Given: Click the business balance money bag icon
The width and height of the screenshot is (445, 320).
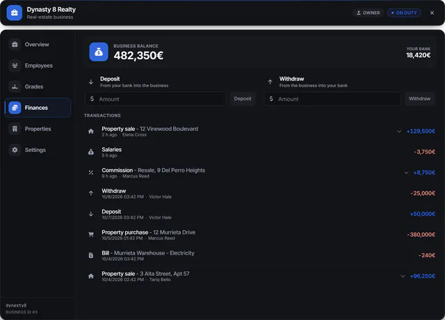Looking at the screenshot, I should (x=99, y=51).
